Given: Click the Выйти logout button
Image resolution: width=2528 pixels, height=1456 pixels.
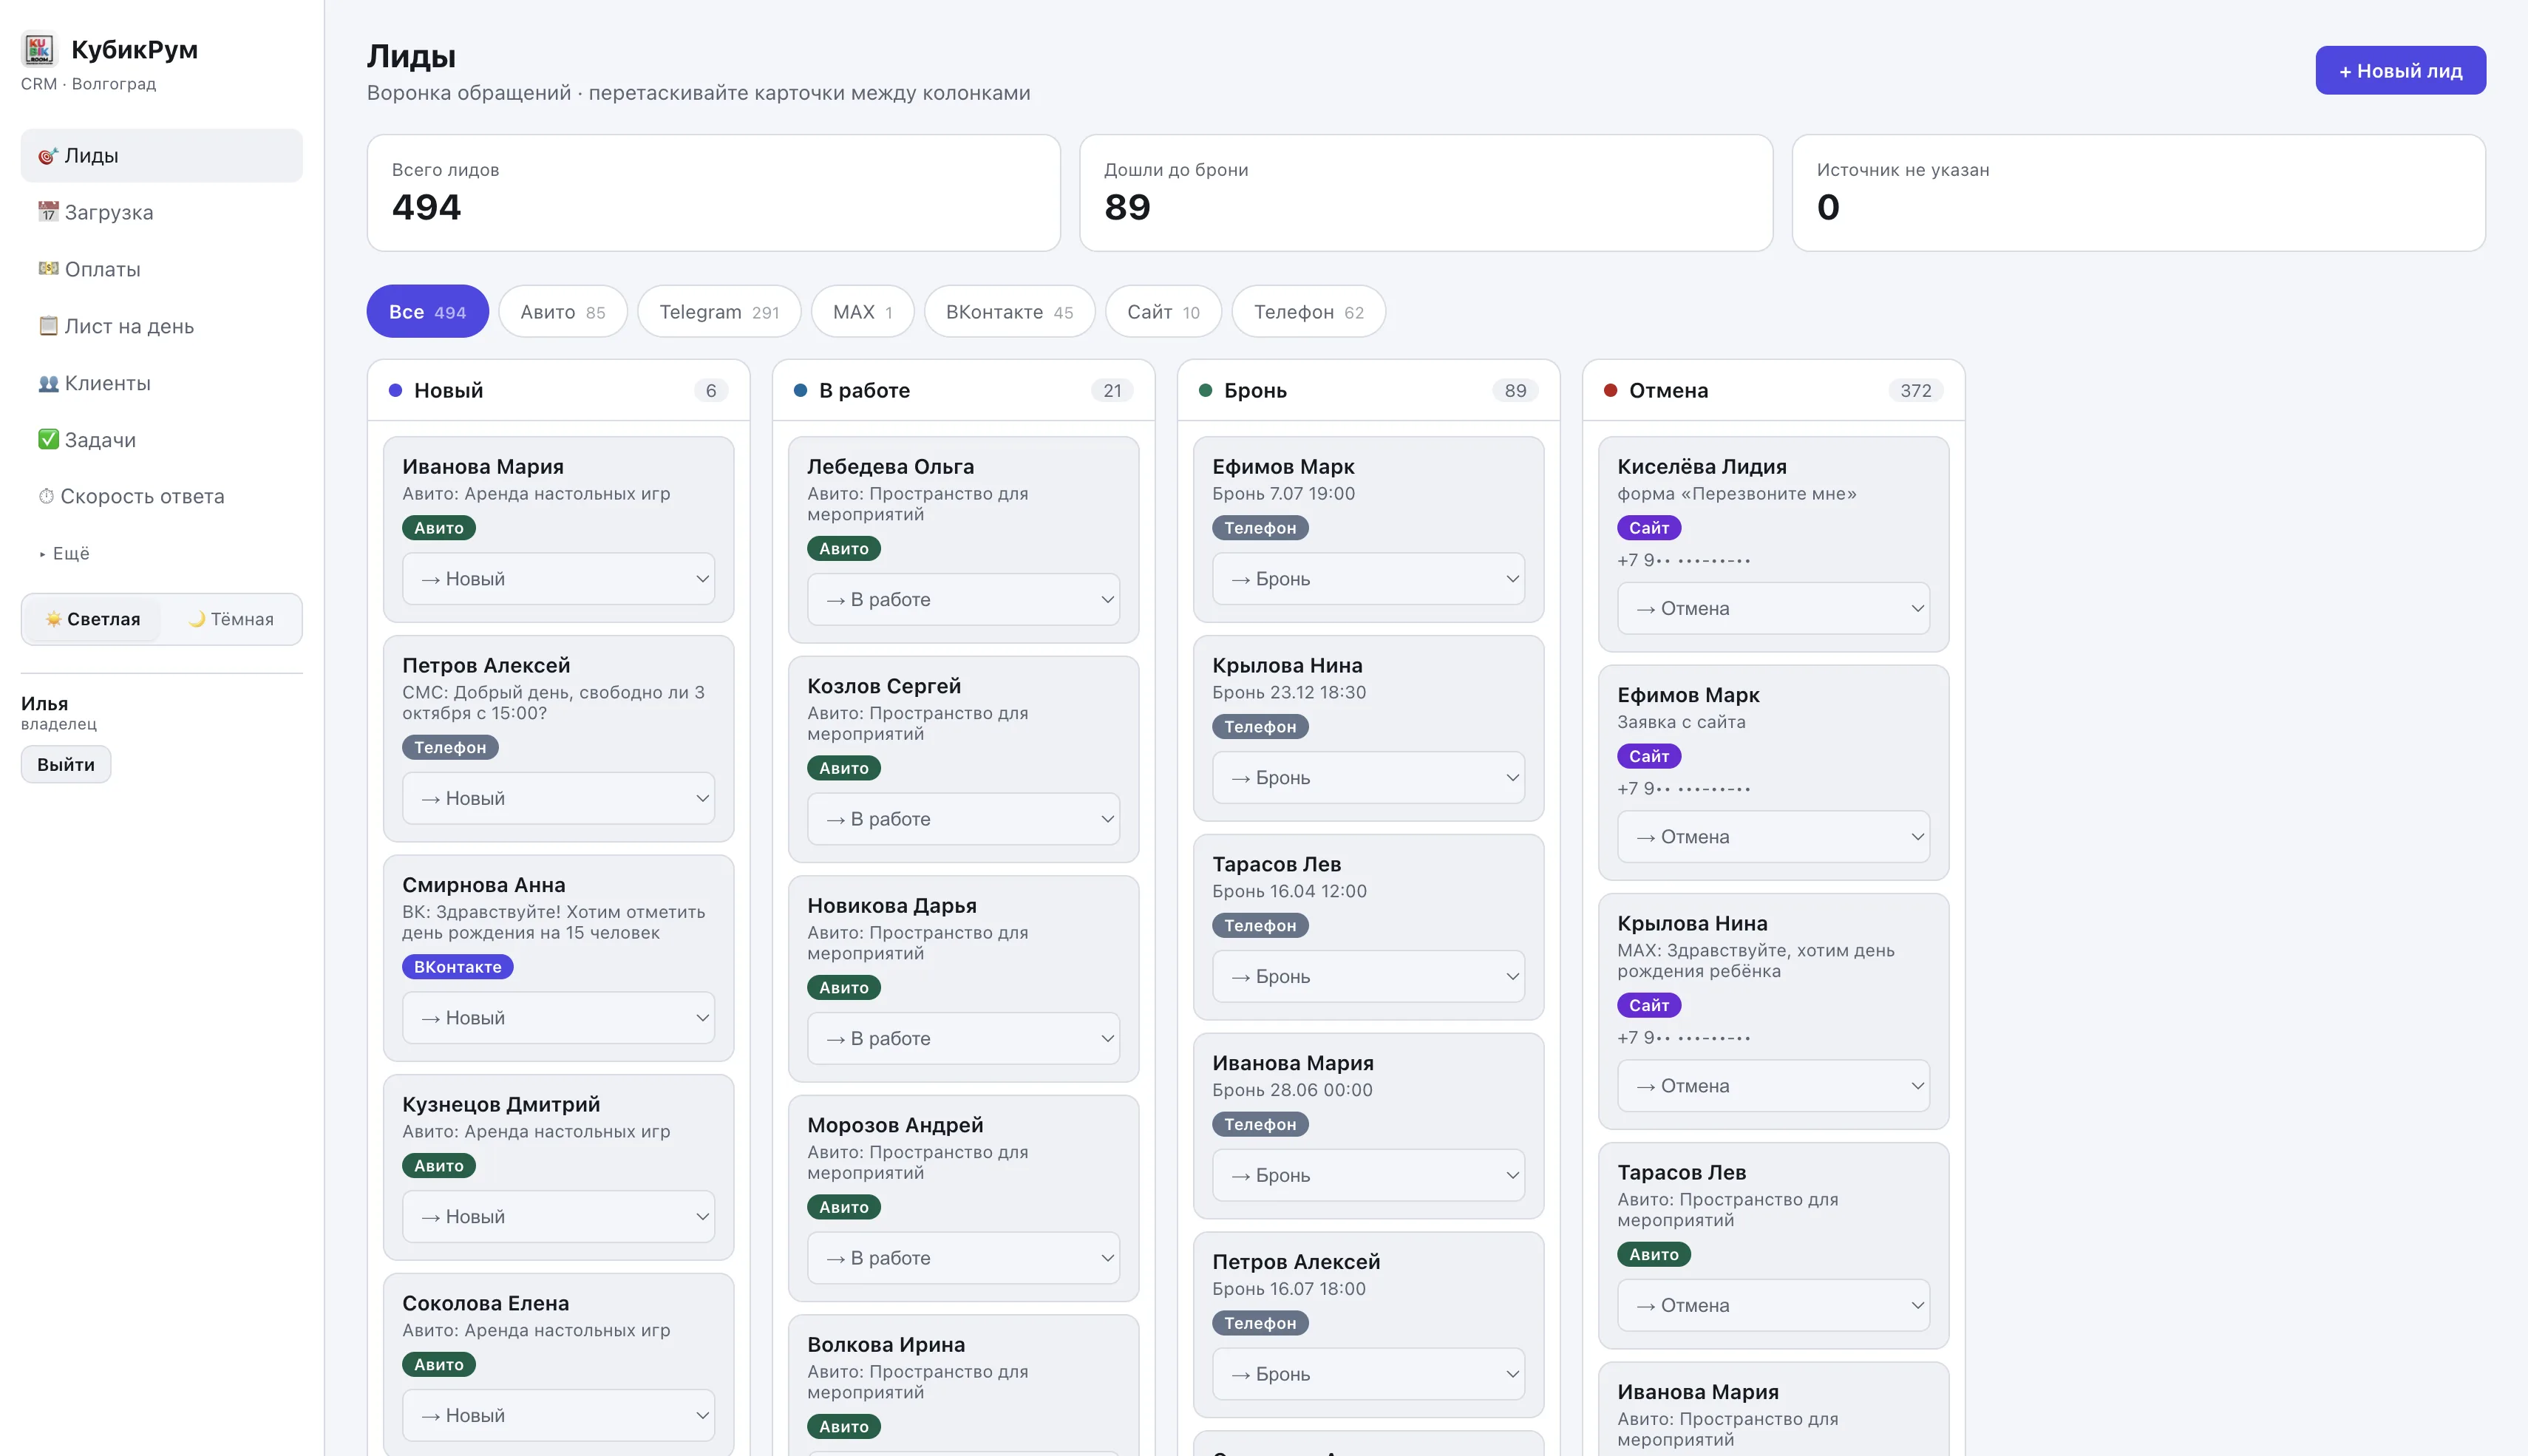Looking at the screenshot, I should [x=66, y=765].
